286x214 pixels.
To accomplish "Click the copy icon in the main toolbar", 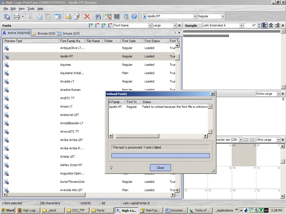I will pyautogui.click(x=39, y=17).
